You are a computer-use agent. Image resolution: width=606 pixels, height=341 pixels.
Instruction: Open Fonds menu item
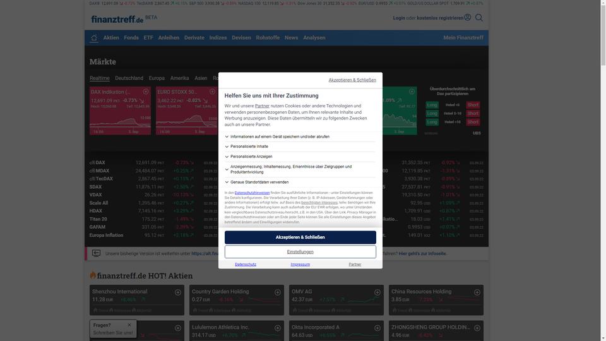[131, 38]
